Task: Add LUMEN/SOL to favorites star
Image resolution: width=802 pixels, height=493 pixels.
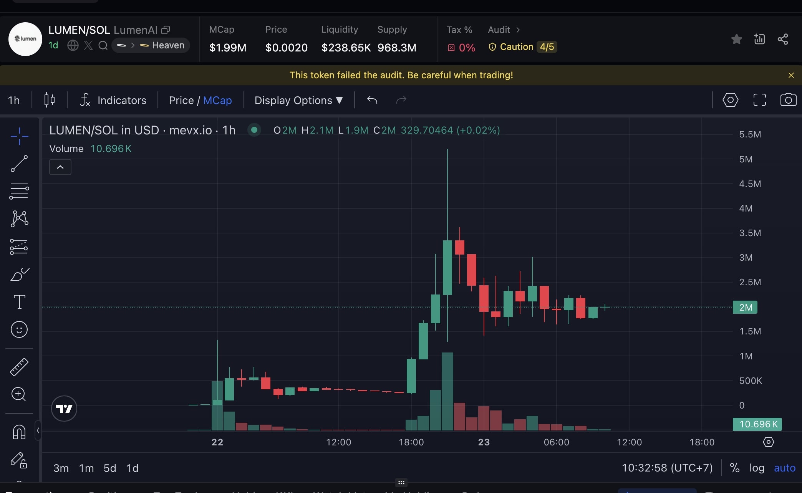Action: (x=736, y=39)
